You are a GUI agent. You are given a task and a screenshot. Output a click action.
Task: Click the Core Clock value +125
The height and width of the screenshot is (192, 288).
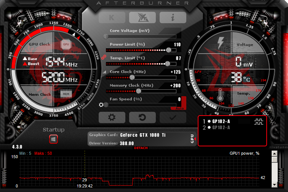point(176,72)
